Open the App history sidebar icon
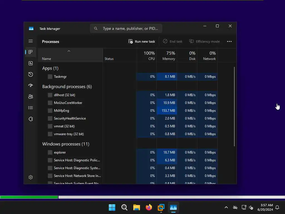This screenshot has height=214, width=285. click(31, 74)
